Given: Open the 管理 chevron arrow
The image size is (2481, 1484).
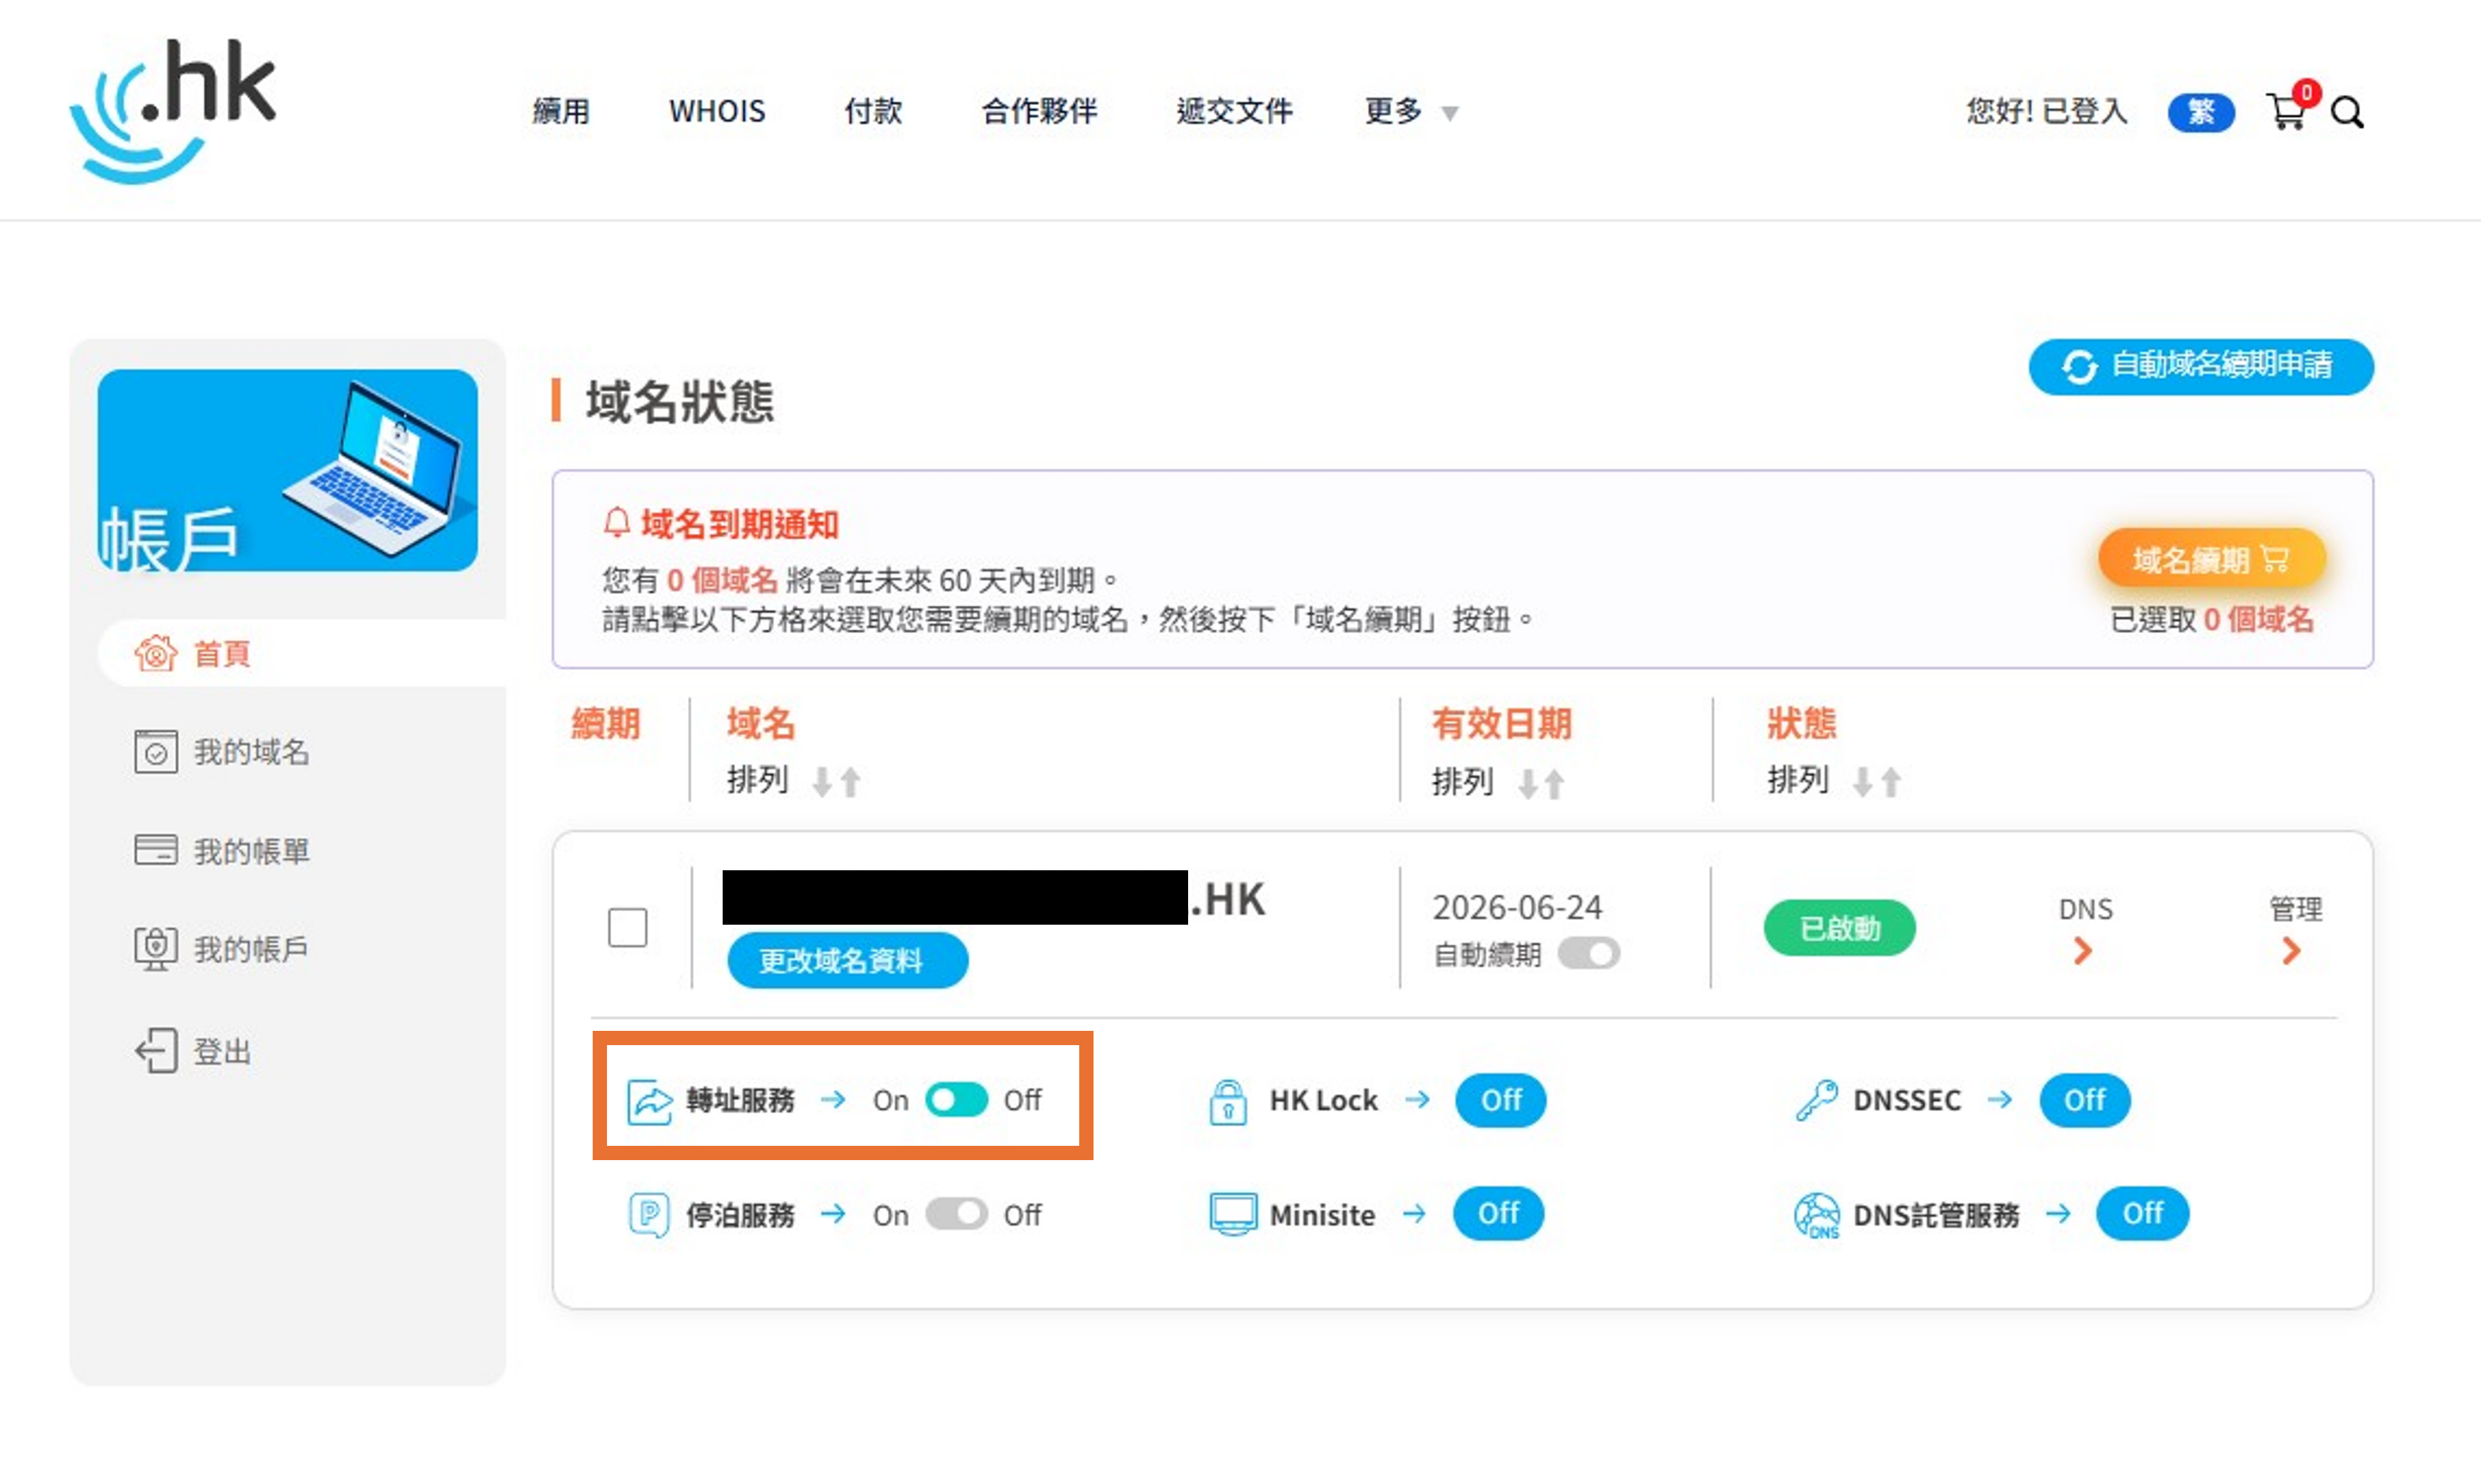Looking at the screenshot, I should point(2291,950).
